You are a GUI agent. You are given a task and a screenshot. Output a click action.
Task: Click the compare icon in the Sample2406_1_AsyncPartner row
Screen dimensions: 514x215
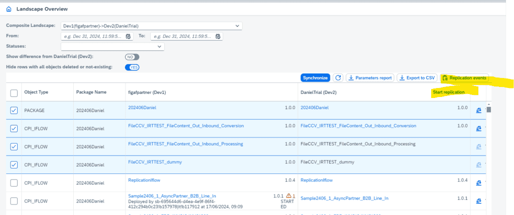[x=478, y=201]
